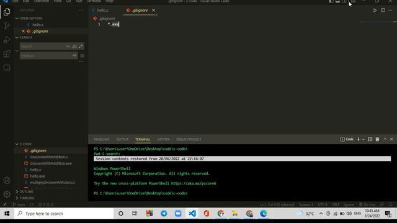The image size is (397, 223).
Task: Add a new terminal with plus
Action: pyautogui.click(x=359, y=139)
